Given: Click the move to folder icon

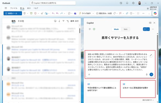Looking at the screenshot, I should click(46, 13).
